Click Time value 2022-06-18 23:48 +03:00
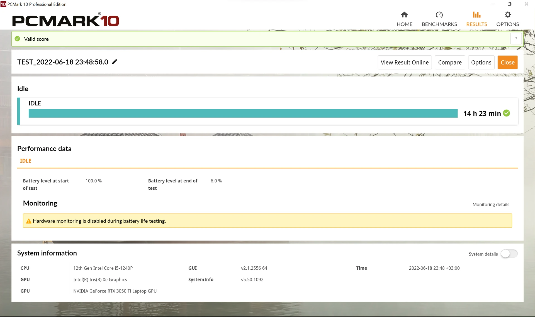The width and height of the screenshot is (535, 317). 434,268
